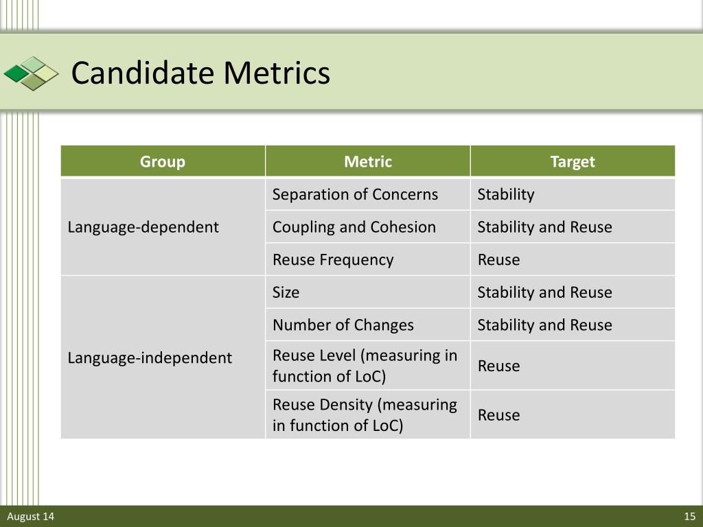Screen dimensions: 703x527
Task: Click the Target column header
Action: tap(573, 161)
